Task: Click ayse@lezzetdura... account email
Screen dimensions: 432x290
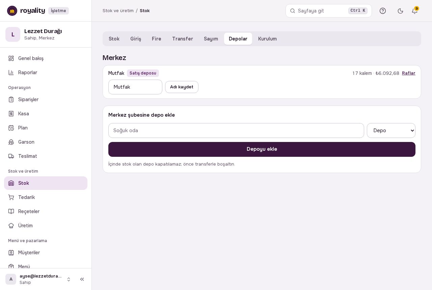Action: click(x=40, y=276)
